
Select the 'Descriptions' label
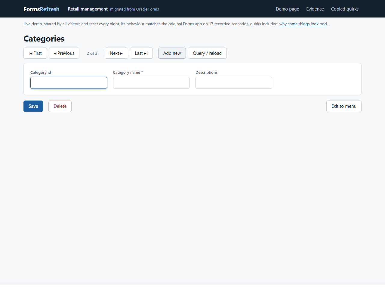pyautogui.click(x=206, y=73)
